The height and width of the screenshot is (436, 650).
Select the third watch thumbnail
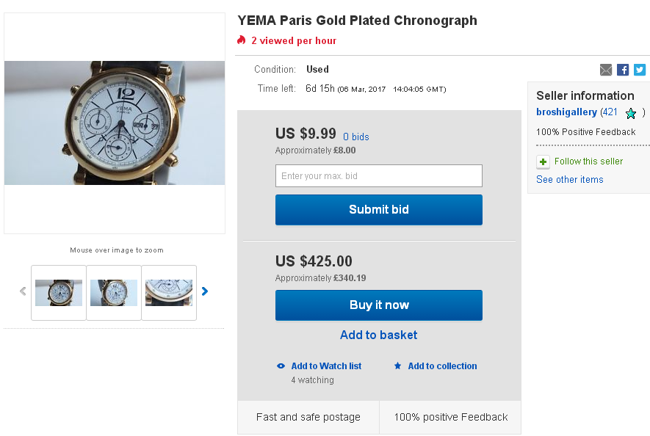tap(169, 293)
